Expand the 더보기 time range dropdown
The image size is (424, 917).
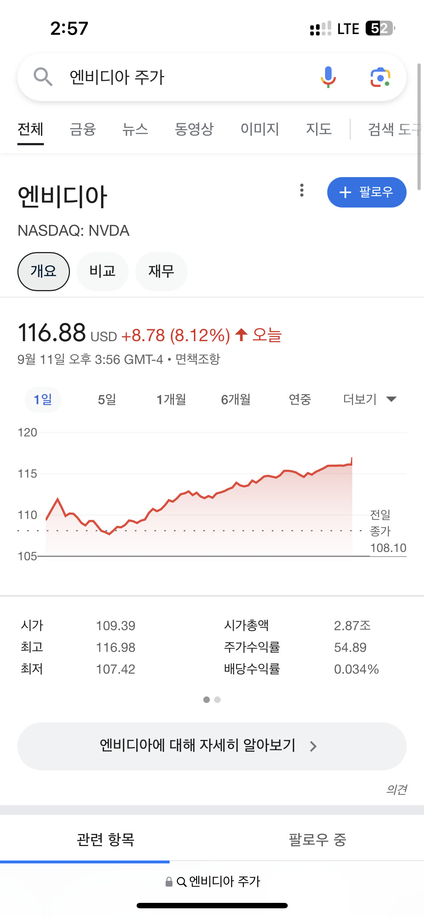pyautogui.click(x=370, y=399)
